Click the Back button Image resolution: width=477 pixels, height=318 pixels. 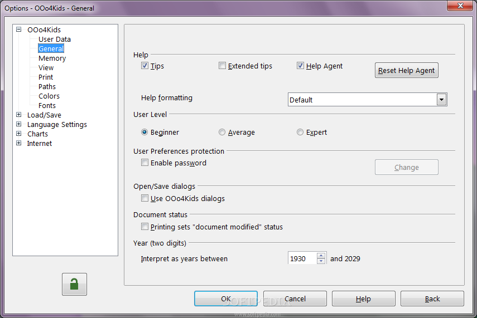[x=432, y=299]
